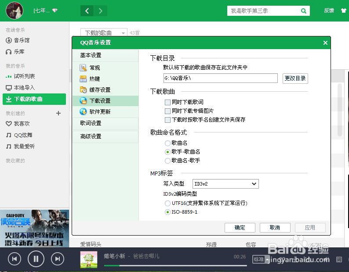Open the user avatar profile

tap(15, 11)
